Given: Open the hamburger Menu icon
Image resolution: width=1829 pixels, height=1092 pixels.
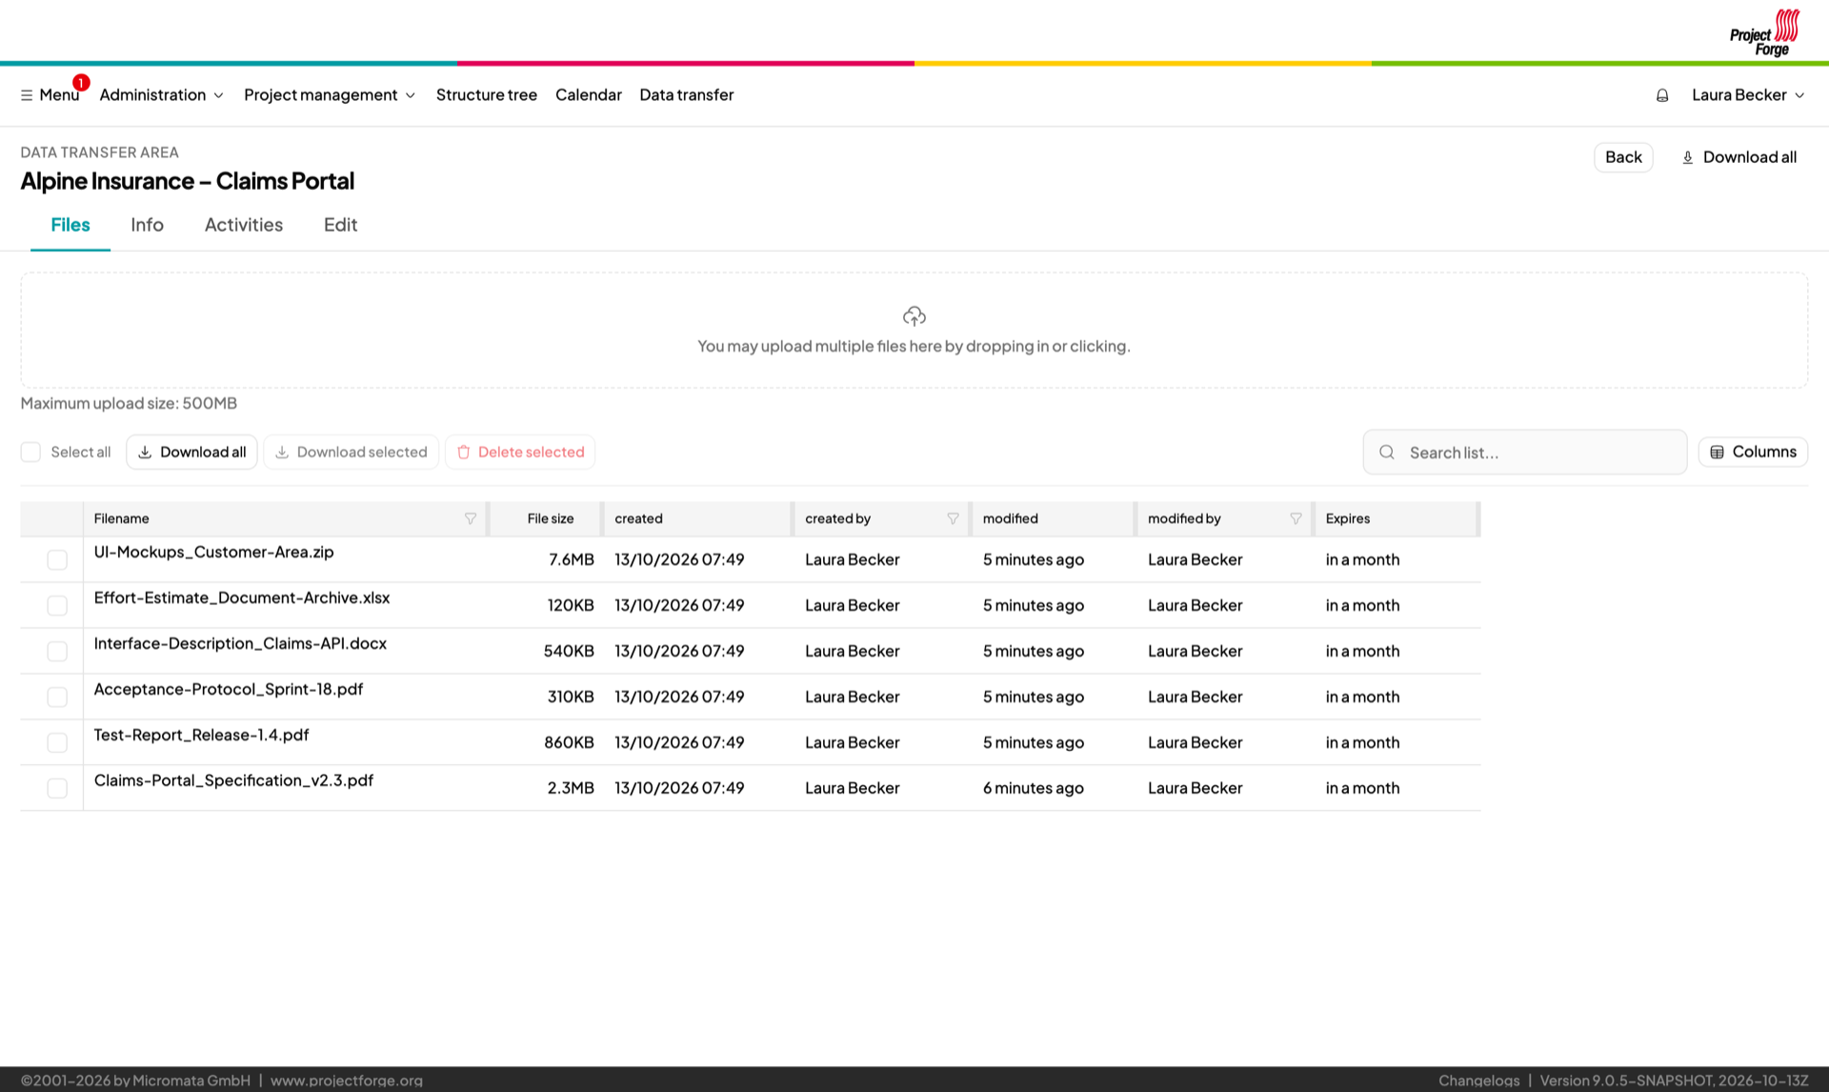Looking at the screenshot, I should (x=27, y=95).
